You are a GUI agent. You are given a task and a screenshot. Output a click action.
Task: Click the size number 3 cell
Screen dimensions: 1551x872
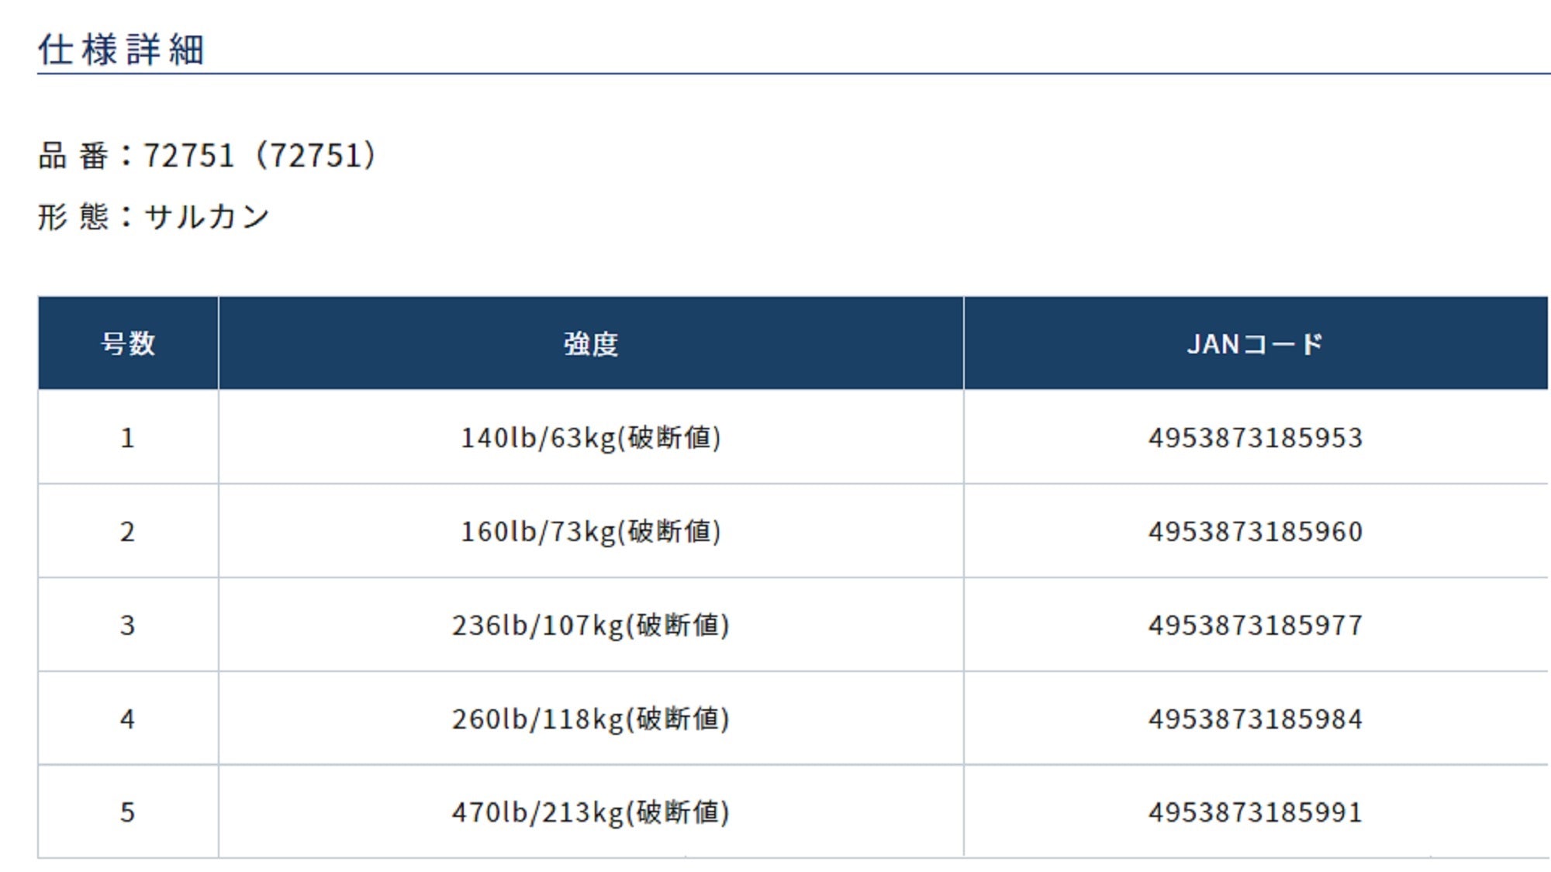tap(128, 626)
